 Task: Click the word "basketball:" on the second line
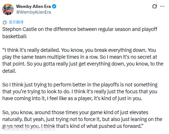(x=14, y=36)
